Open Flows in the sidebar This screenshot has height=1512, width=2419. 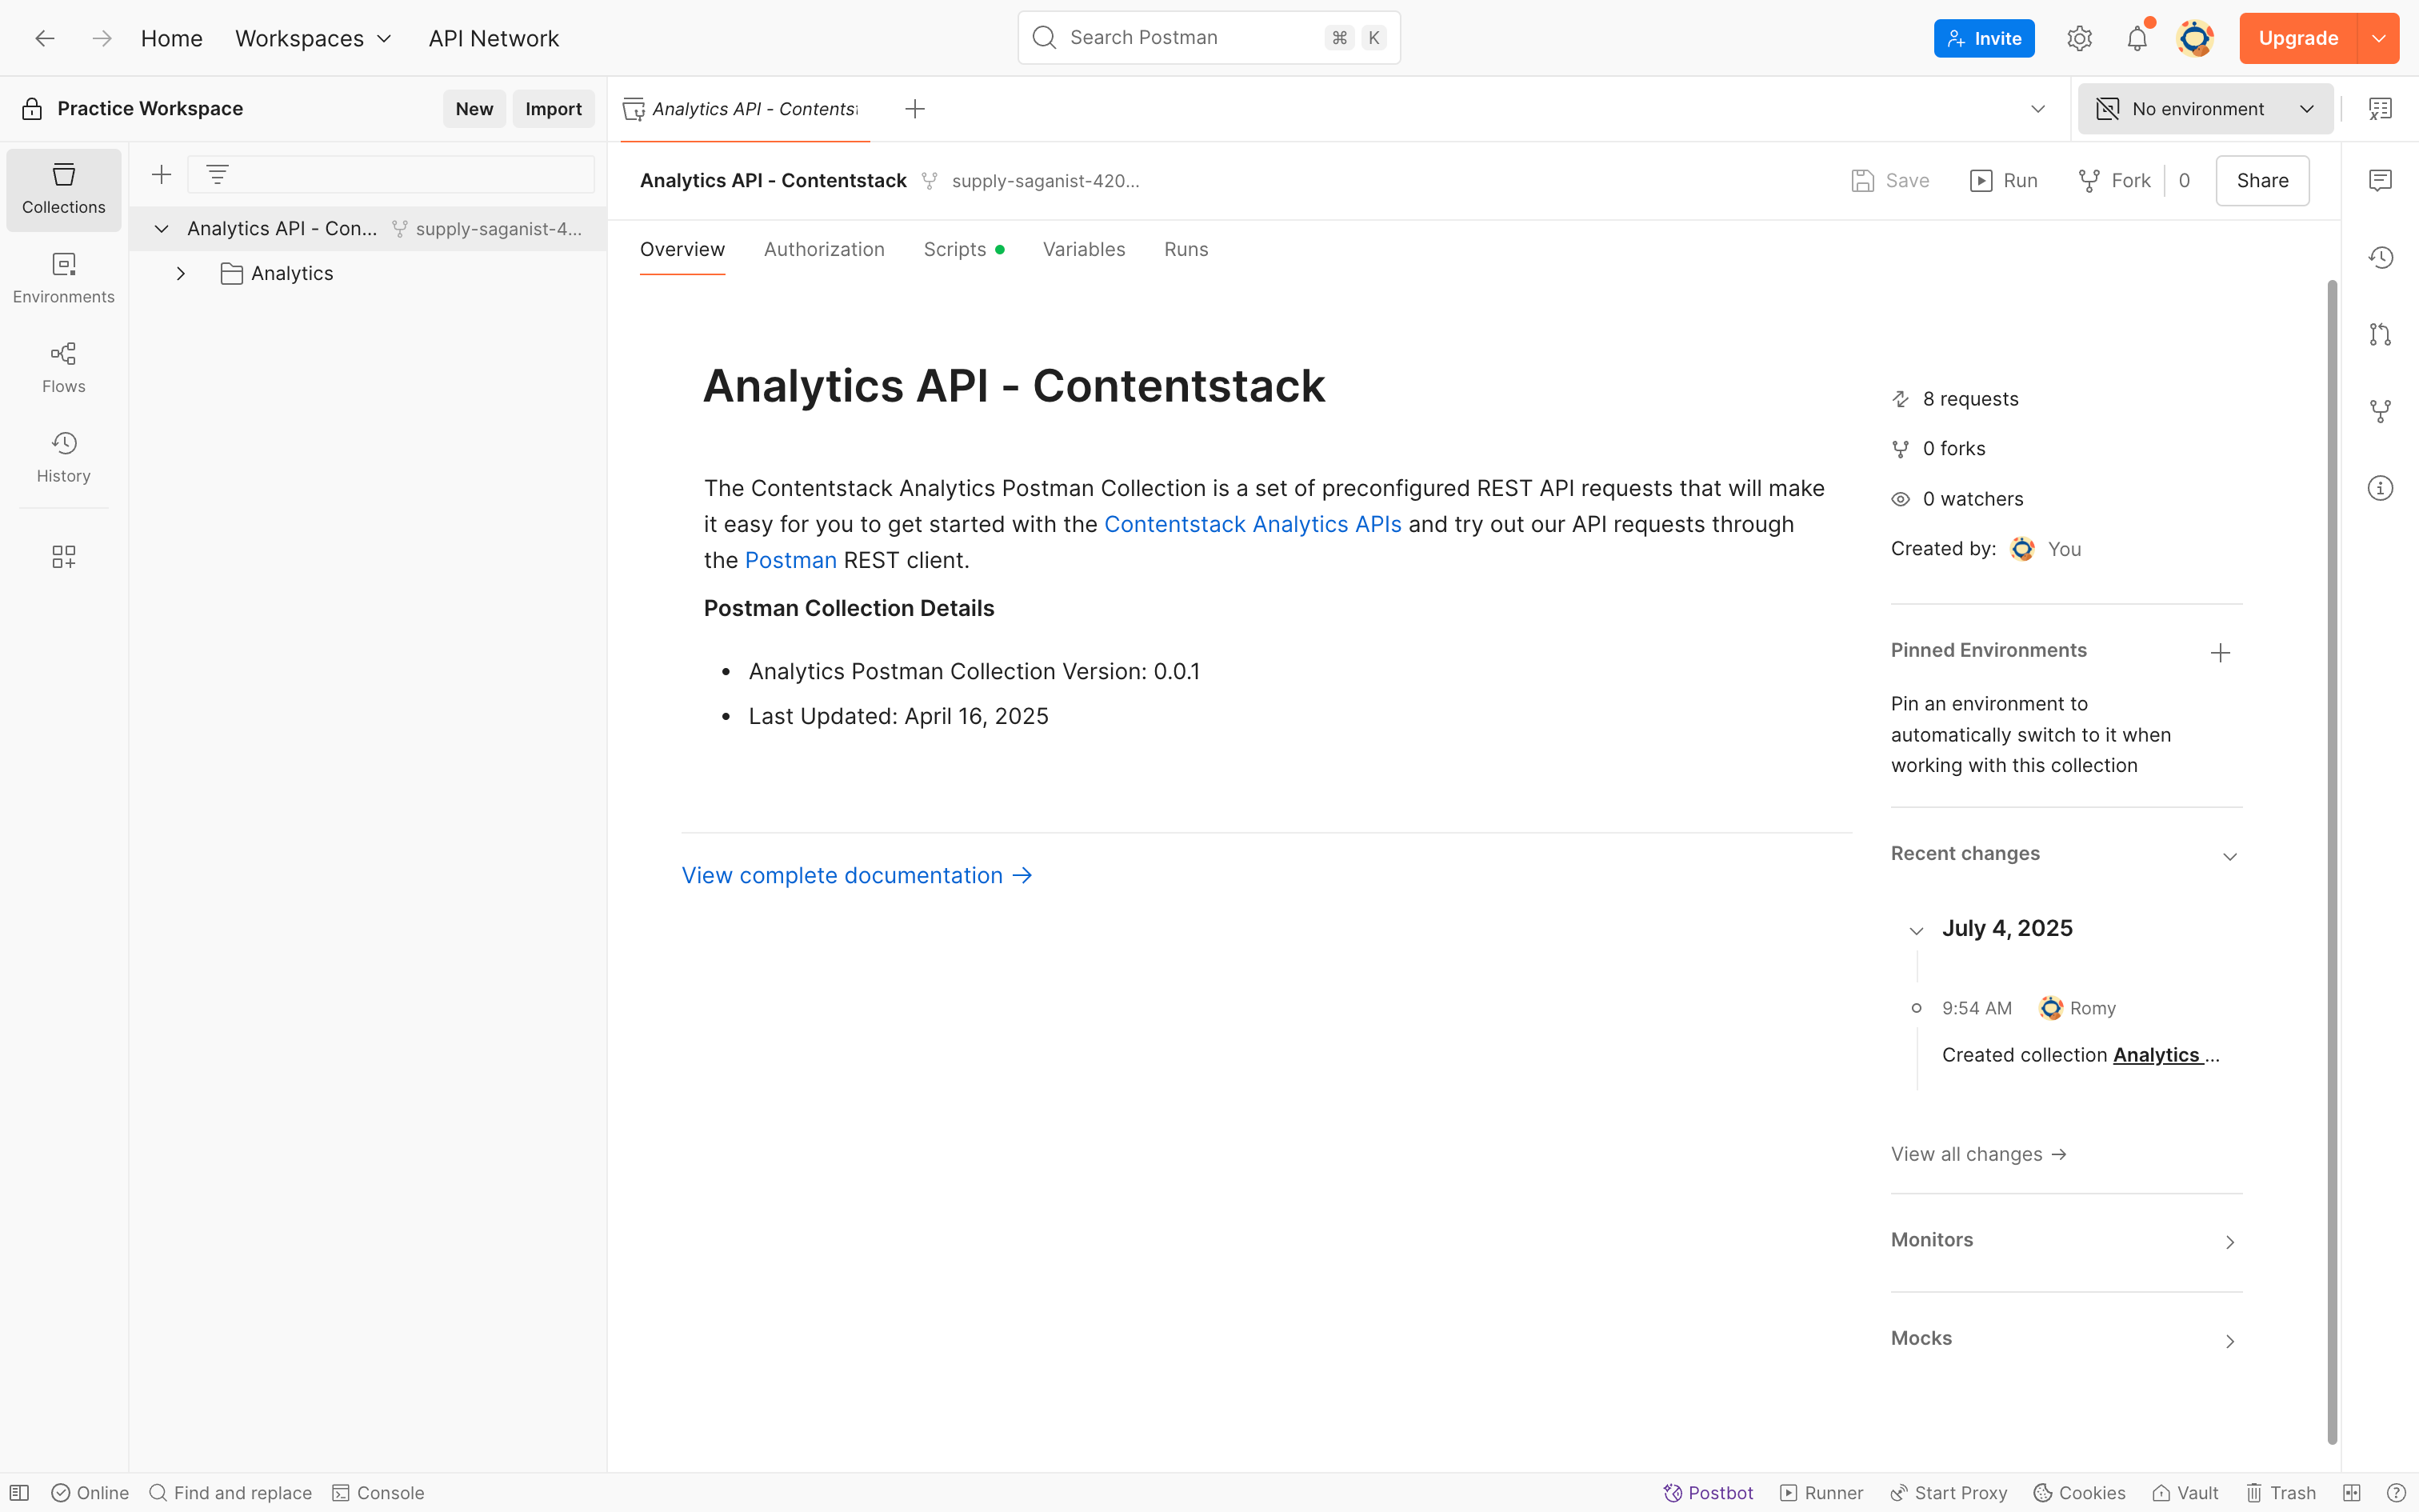[64, 368]
